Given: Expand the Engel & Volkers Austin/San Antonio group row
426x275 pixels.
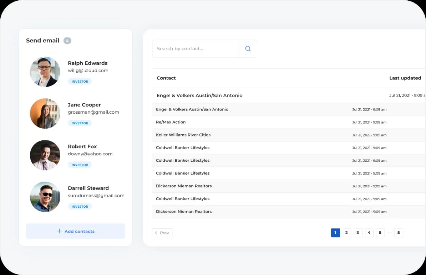Looking at the screenshot, I should [x=199, y=95].
